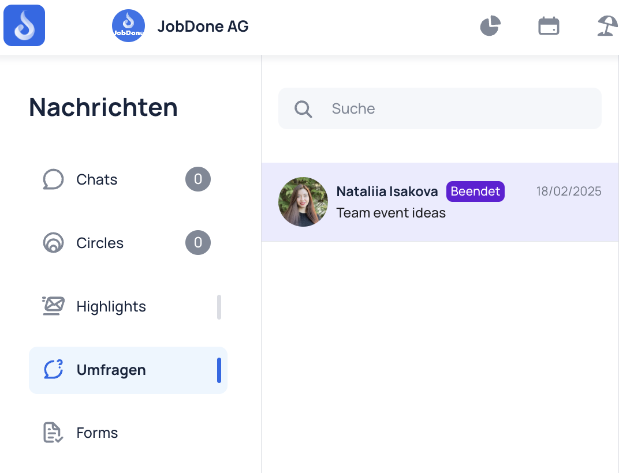Click the Umfragen question bubble icon
Image resolution: width=619 pixels, height=473 pixels.
point(53,370)
